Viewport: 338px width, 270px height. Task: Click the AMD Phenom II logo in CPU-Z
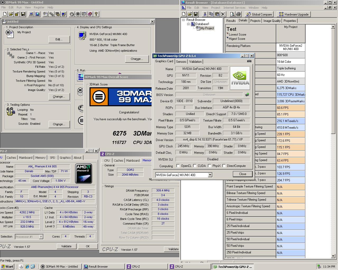coord(84,174)
